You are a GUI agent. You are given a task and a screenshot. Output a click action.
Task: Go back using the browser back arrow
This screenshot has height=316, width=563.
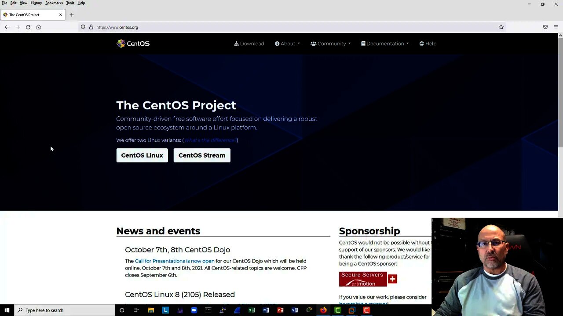[7, 27]
